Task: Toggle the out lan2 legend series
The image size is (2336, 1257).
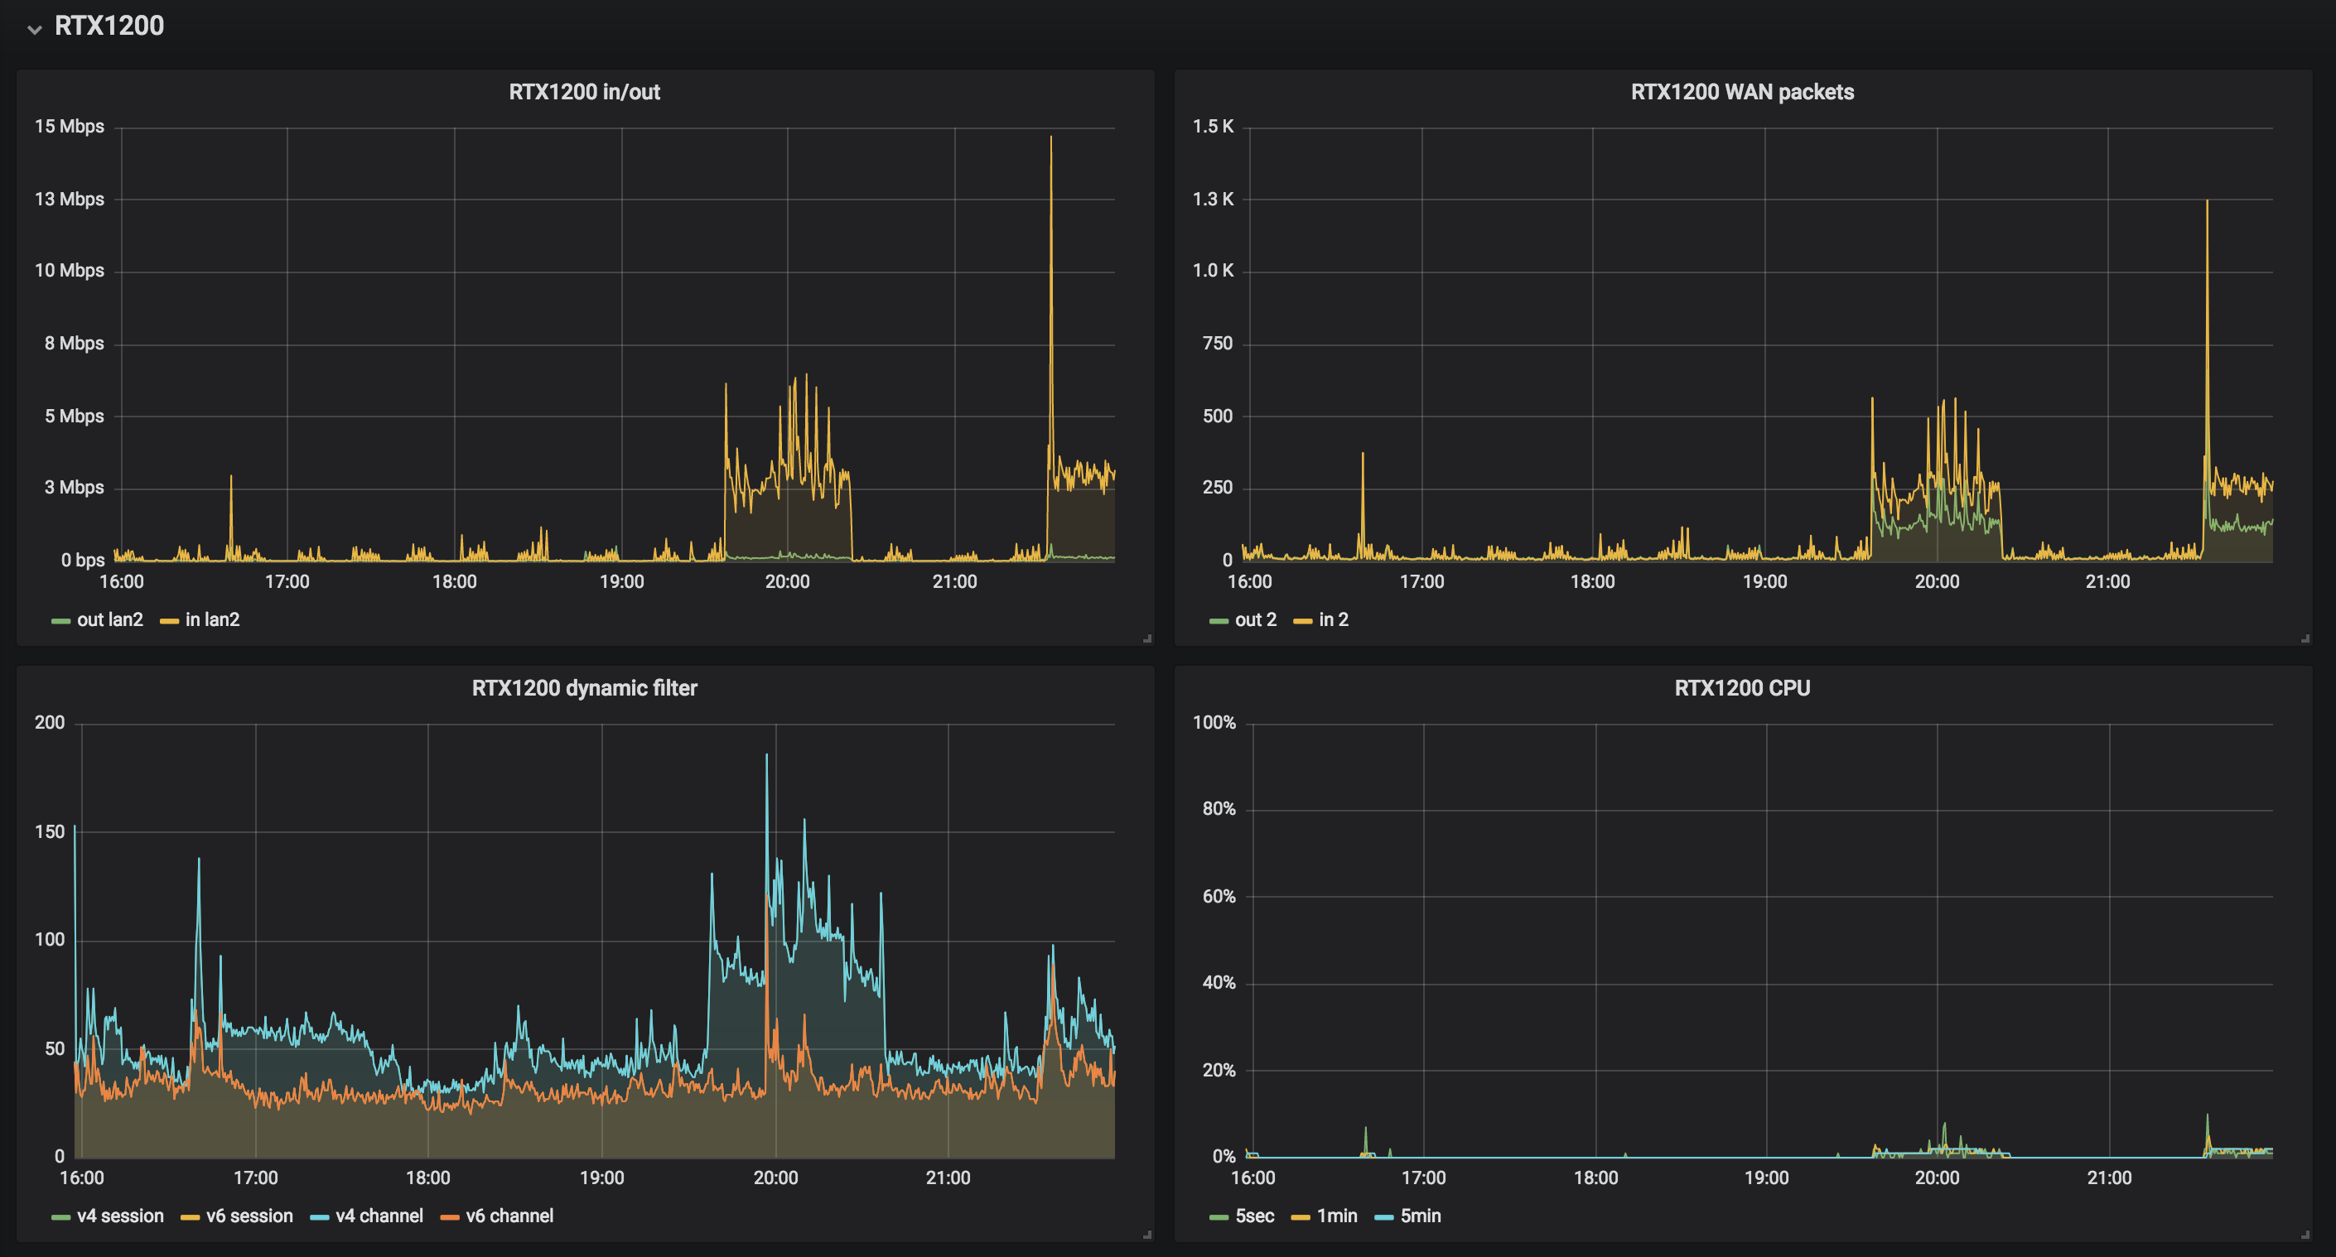Action: point(109,620)
